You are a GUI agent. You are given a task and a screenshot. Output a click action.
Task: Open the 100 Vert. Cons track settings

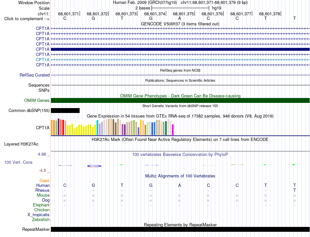18,162
